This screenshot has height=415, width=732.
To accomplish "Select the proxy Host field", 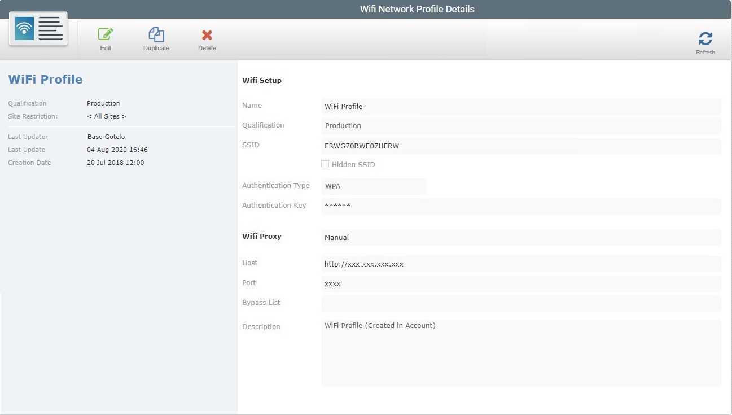I will pyautogui.click(x=521, y=263).
